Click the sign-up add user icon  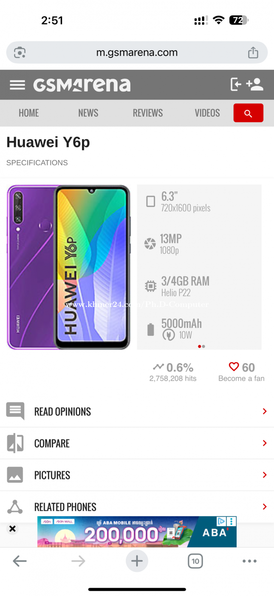click(255, 84)
